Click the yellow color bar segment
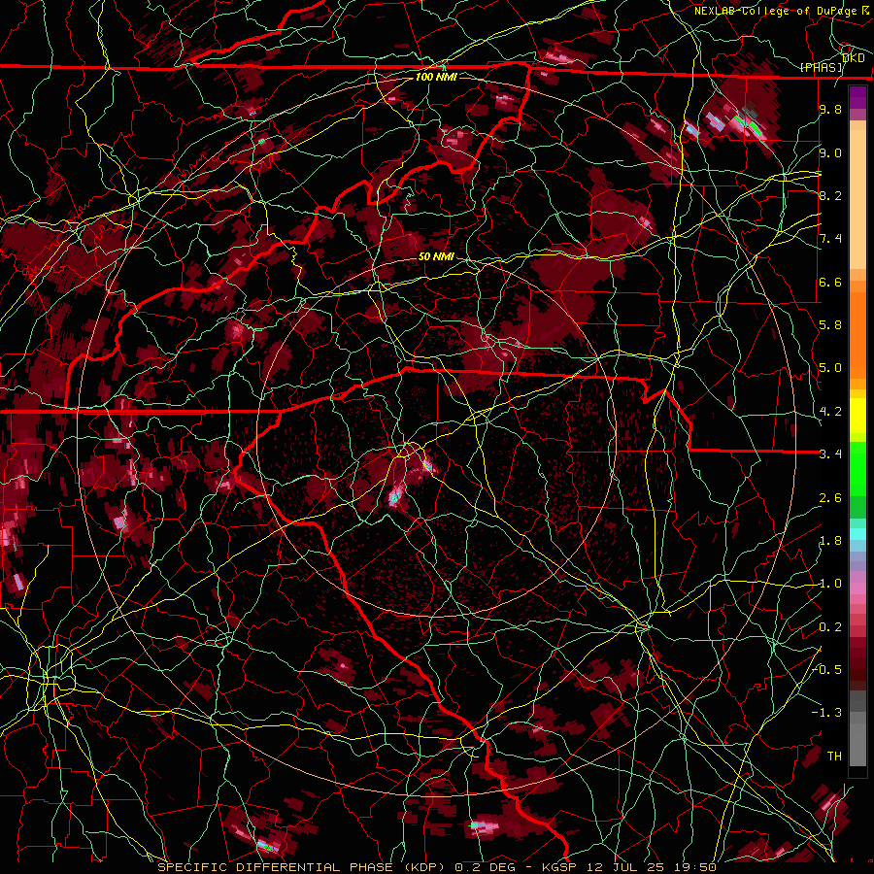The width and height of the screenshot is (874, 874). (x=857, y=416)
